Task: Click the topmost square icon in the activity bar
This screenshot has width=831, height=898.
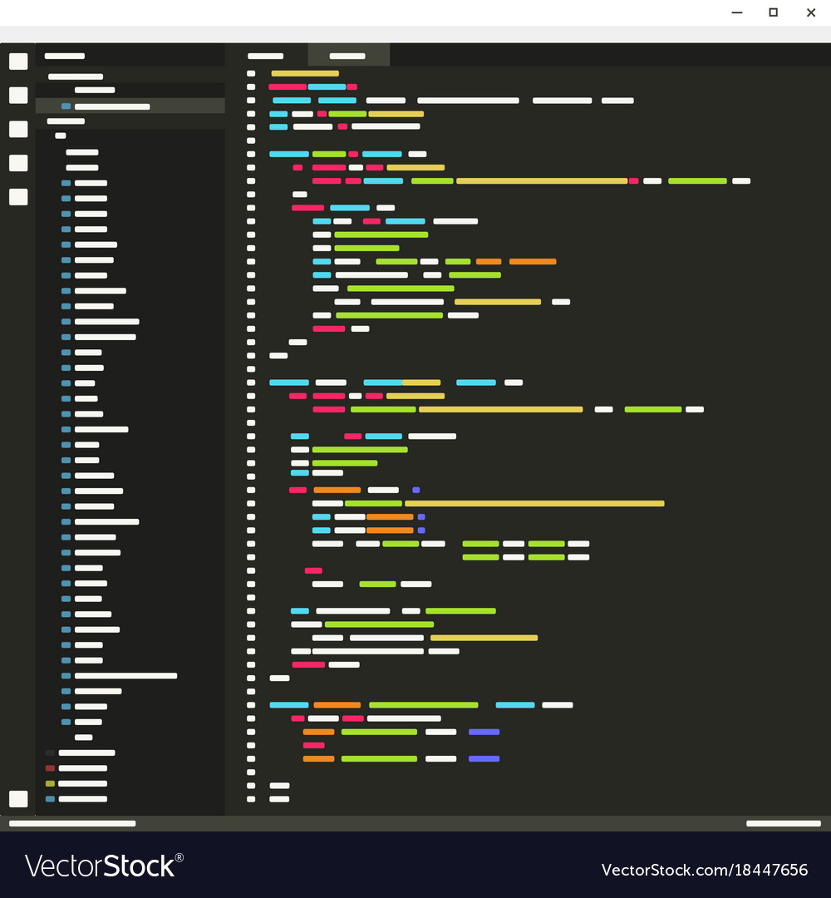Action: coord(18,62)
